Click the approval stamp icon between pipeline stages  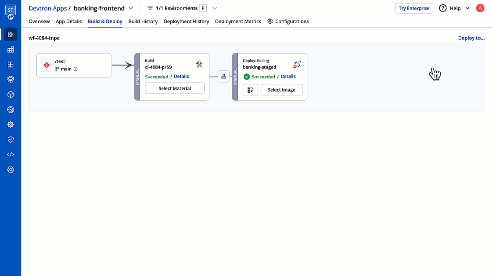pos(223,76)
